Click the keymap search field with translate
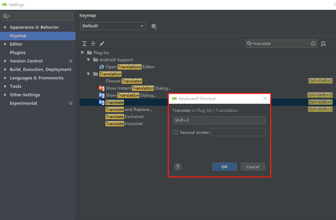Image resolution: width=336 pixels, height=220 pixels. coord(281,44)
